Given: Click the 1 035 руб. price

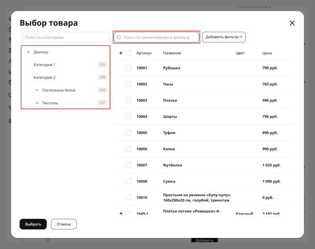Looking at the screenshot, I should pyautogui.click(x=272, y=165).
